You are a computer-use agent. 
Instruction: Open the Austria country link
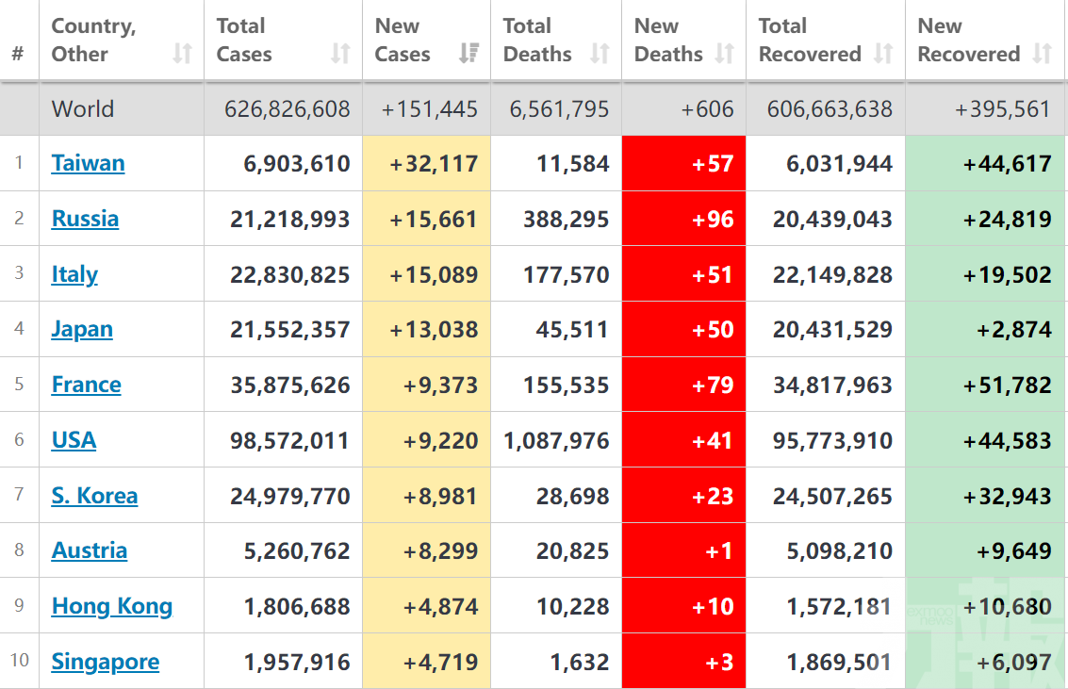coord(90,550)
